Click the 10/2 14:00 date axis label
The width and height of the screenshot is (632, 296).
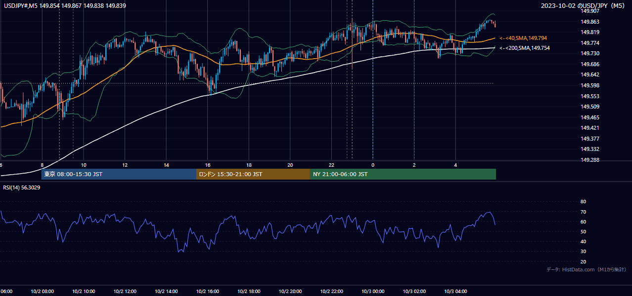click(166, 291)
